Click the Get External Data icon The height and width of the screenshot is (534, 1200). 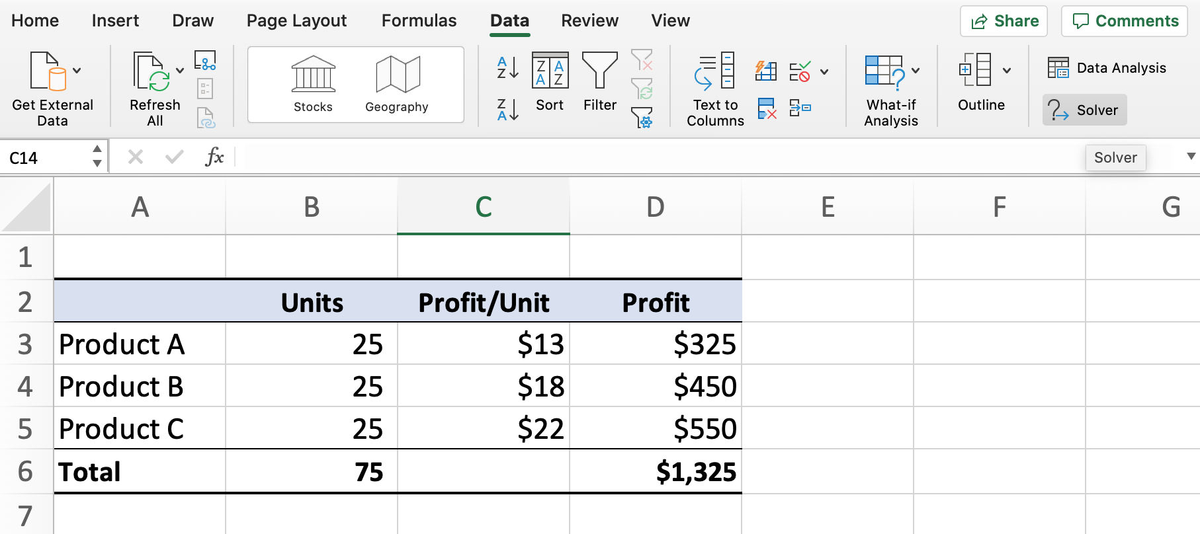click(x=48, y=71)
